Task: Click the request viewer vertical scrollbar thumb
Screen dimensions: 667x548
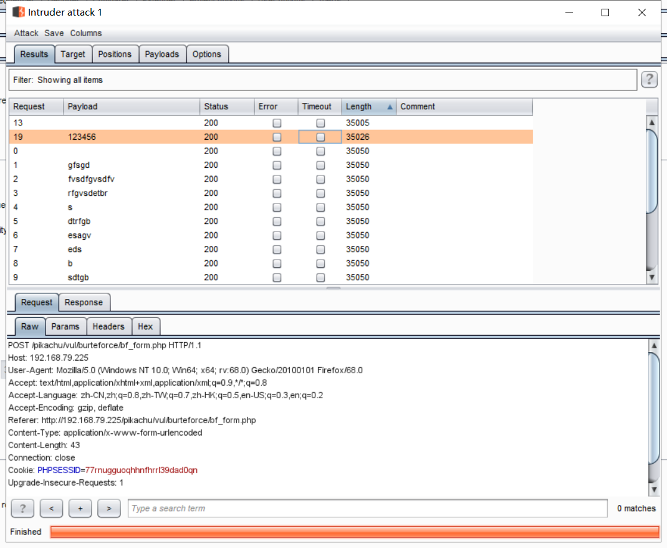Action: click(x=655, y=407)
